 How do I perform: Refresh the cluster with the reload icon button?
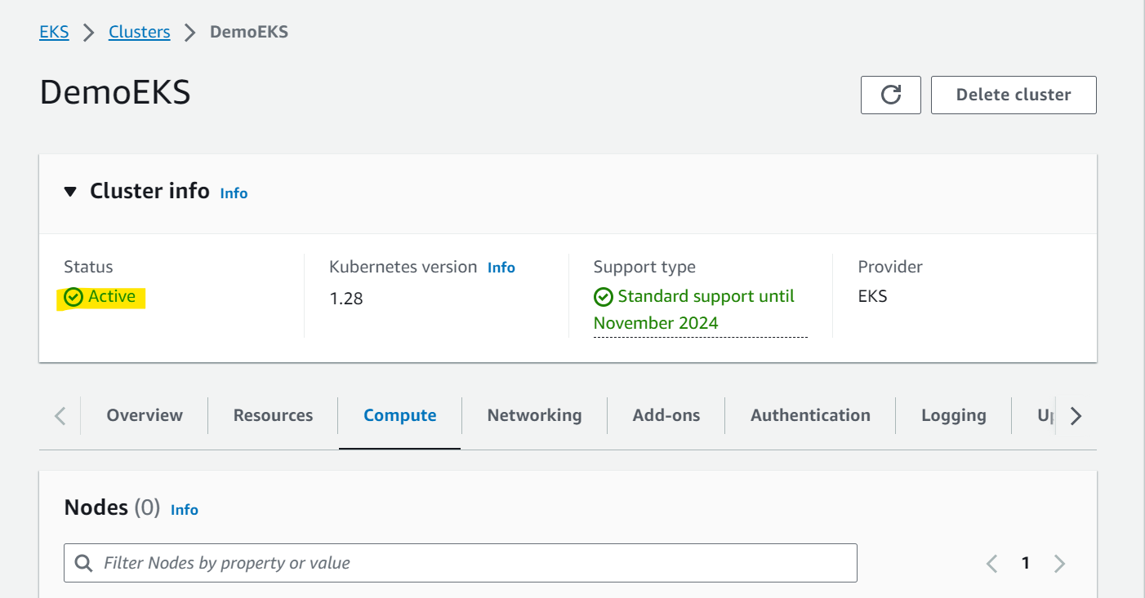click(x=891, y=95)
